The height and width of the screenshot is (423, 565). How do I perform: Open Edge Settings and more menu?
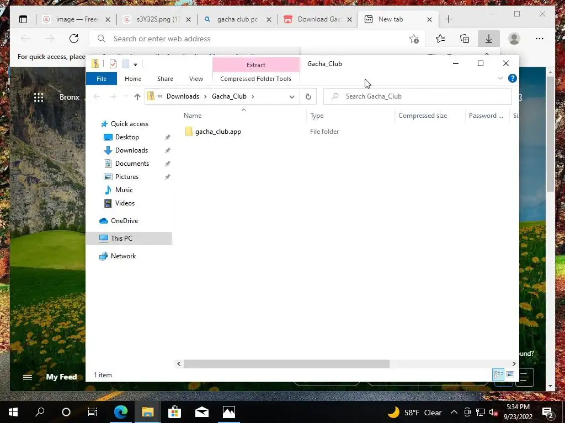[540, 39]
